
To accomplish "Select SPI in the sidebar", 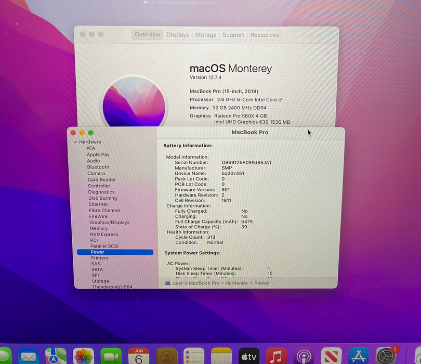I will [95, 276].
